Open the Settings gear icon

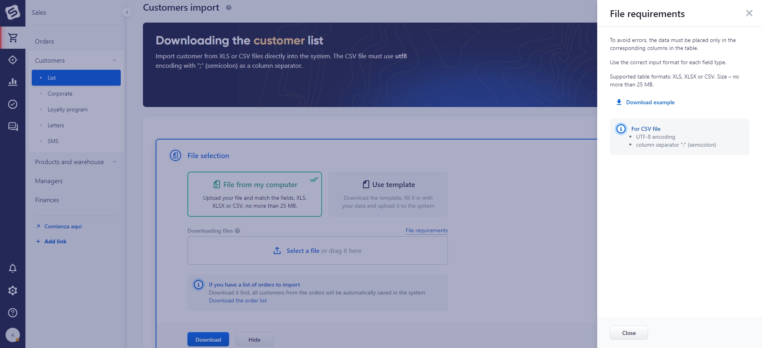point(13,291)
